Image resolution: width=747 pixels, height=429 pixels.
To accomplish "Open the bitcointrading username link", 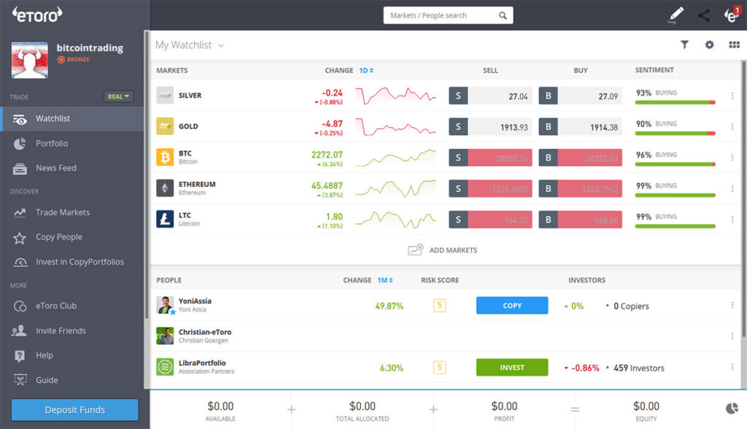I will tap(90, 47).
